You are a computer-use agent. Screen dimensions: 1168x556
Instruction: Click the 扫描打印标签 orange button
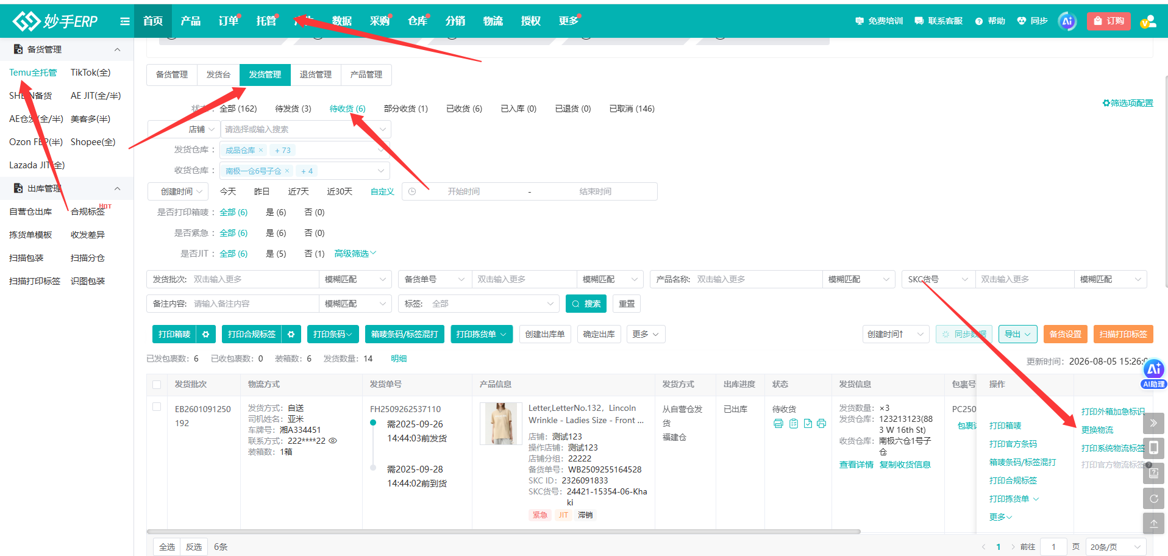[x=1123, y=334]
